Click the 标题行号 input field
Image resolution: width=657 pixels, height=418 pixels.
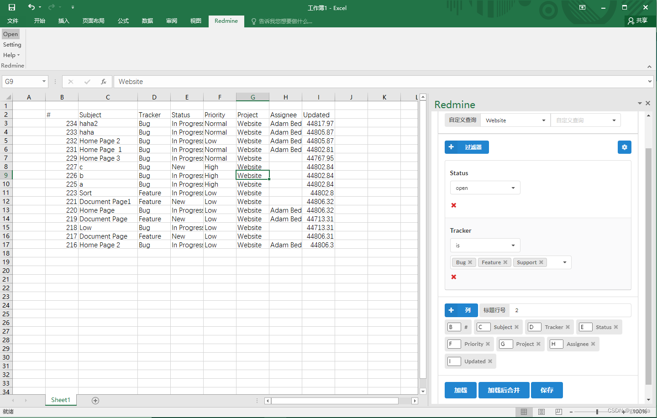coord(570,310)
